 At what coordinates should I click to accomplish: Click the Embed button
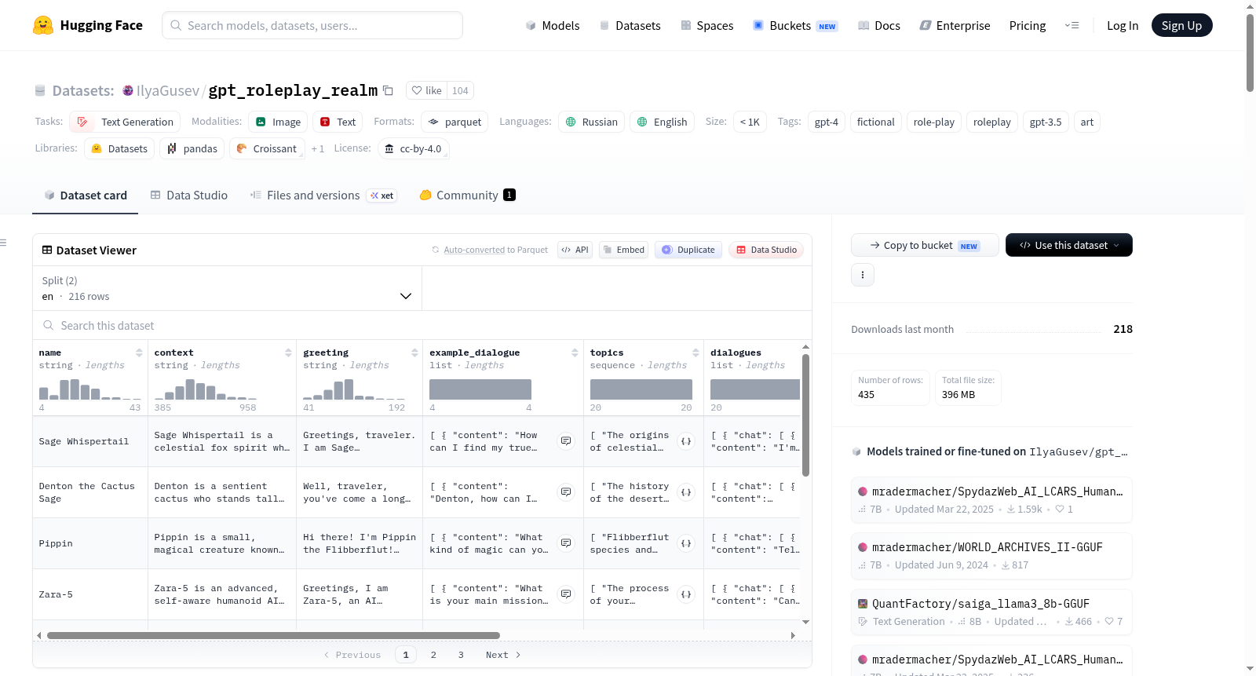pyautogui.click(x=624, y=250)
